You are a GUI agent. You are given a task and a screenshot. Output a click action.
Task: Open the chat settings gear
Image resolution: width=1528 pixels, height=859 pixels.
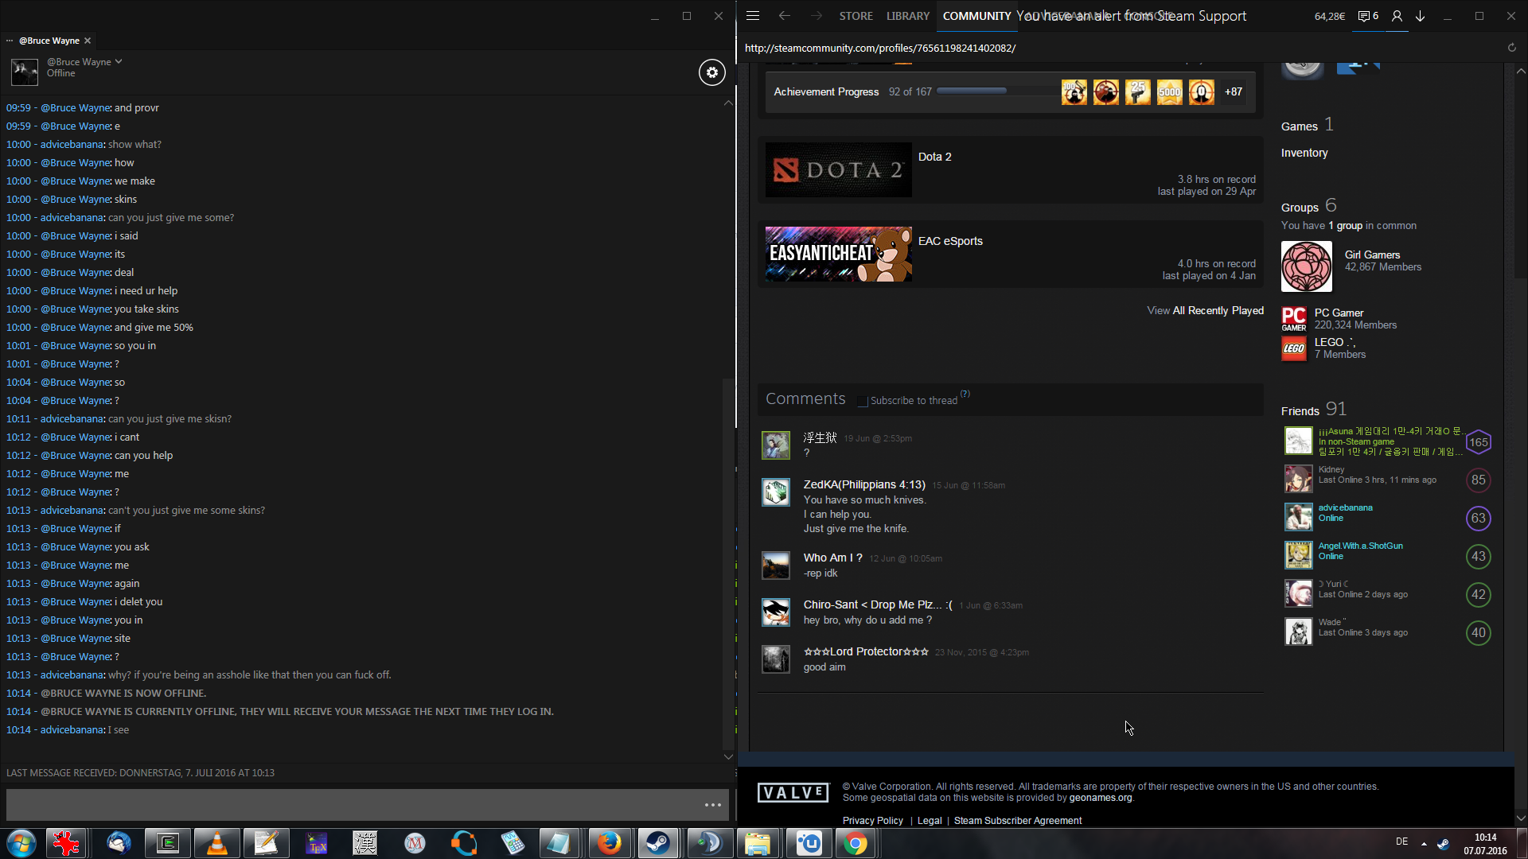pos(711,72)
